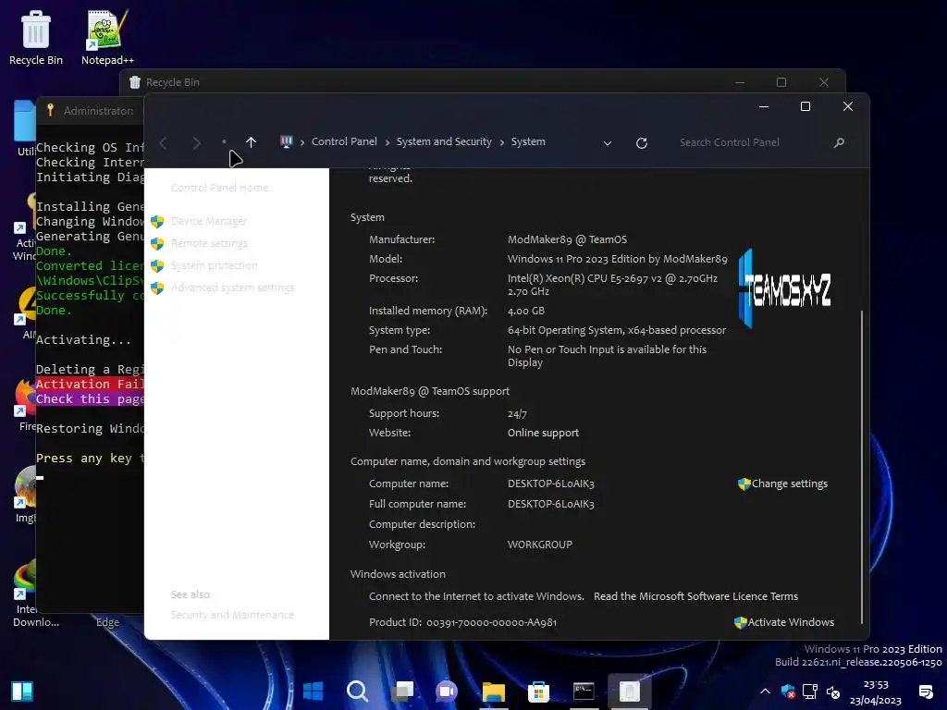Expand the address bar history dropdown
This screenshot has width=947, height=710.
click(608, 143)
